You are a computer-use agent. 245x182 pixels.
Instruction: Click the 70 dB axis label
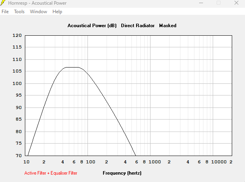[19, 156]
